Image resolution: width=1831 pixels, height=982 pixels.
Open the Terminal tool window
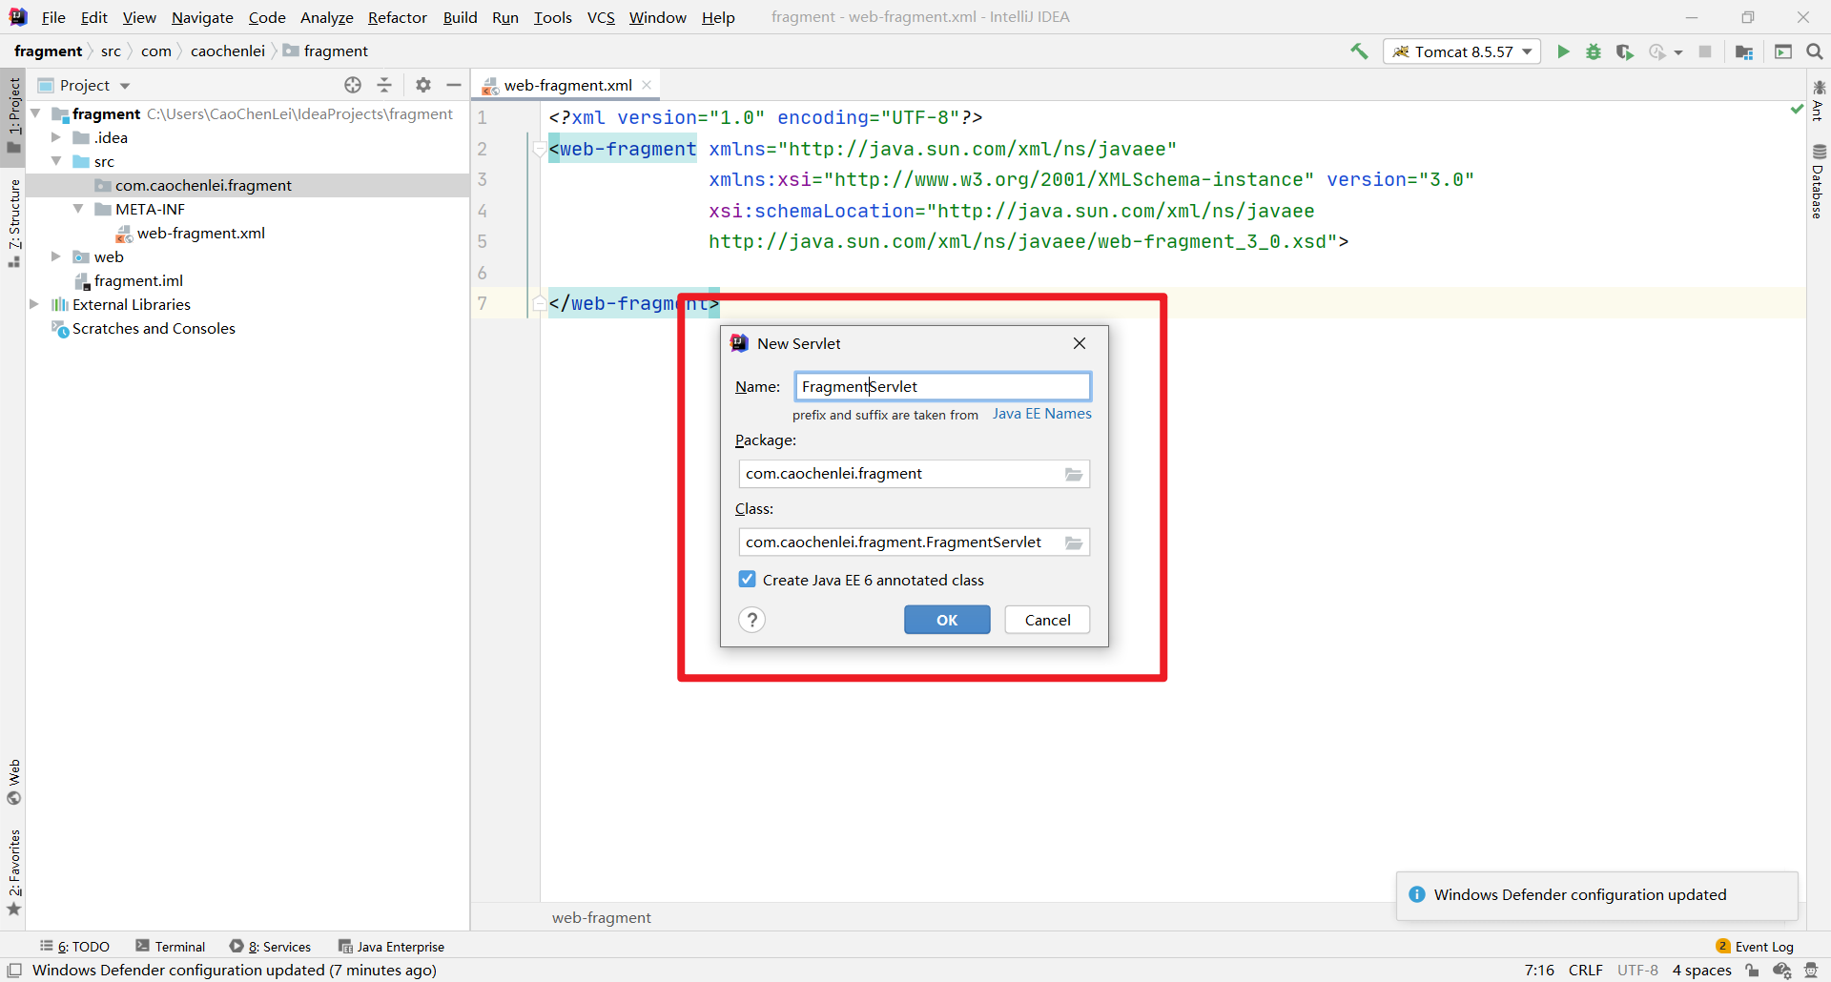tap(171, 947)
